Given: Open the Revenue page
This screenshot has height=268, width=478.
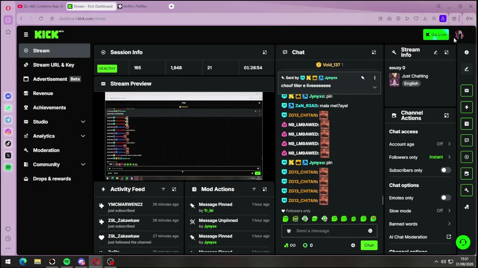Looking at the screenshot, I should tap(55, 93).
